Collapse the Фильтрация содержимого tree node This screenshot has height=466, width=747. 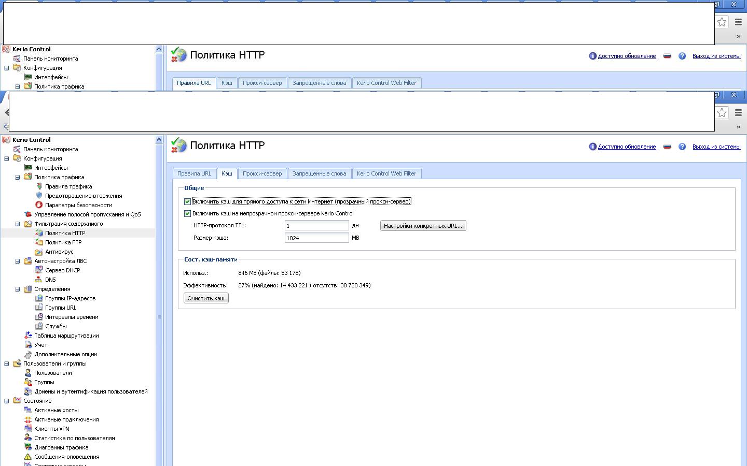click(x=17, y=224)
